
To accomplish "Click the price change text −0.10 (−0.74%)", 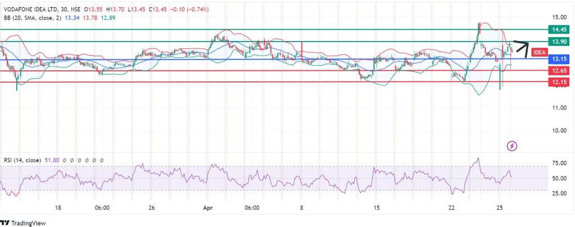I will tap(189, 10).
